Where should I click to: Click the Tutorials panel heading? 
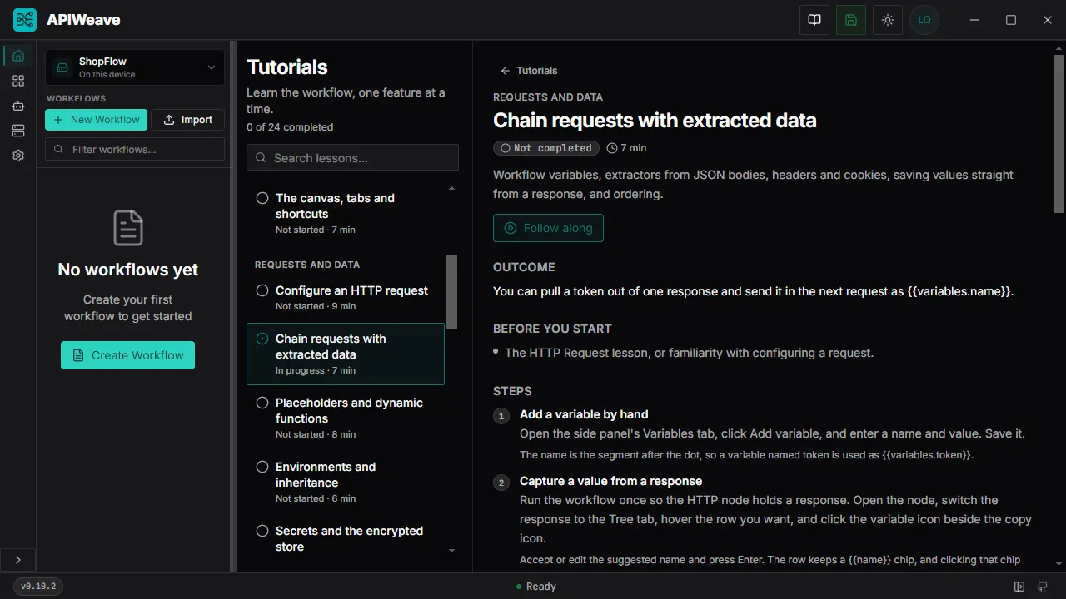(x=287, y=67)
